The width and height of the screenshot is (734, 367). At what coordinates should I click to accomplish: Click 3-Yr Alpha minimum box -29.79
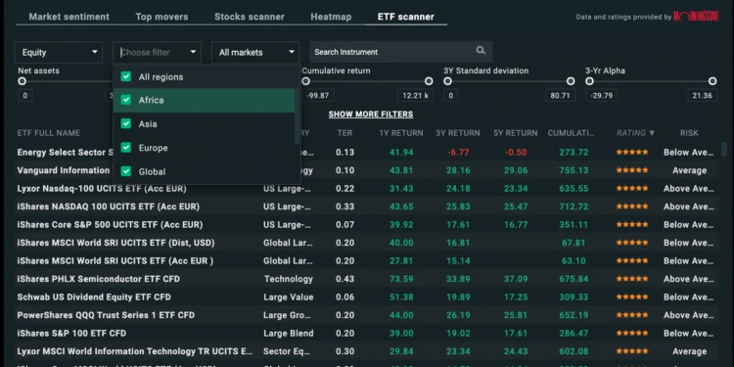pos(602,96)
